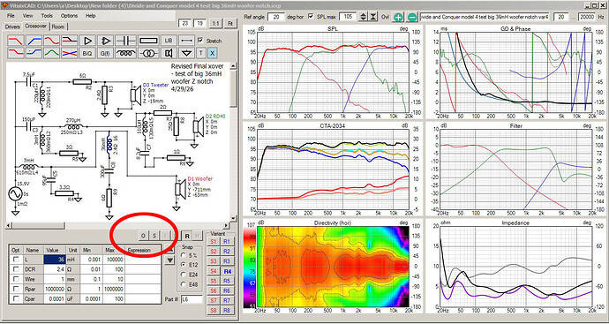
Task: Open the Tools menu
Action: 47,16
